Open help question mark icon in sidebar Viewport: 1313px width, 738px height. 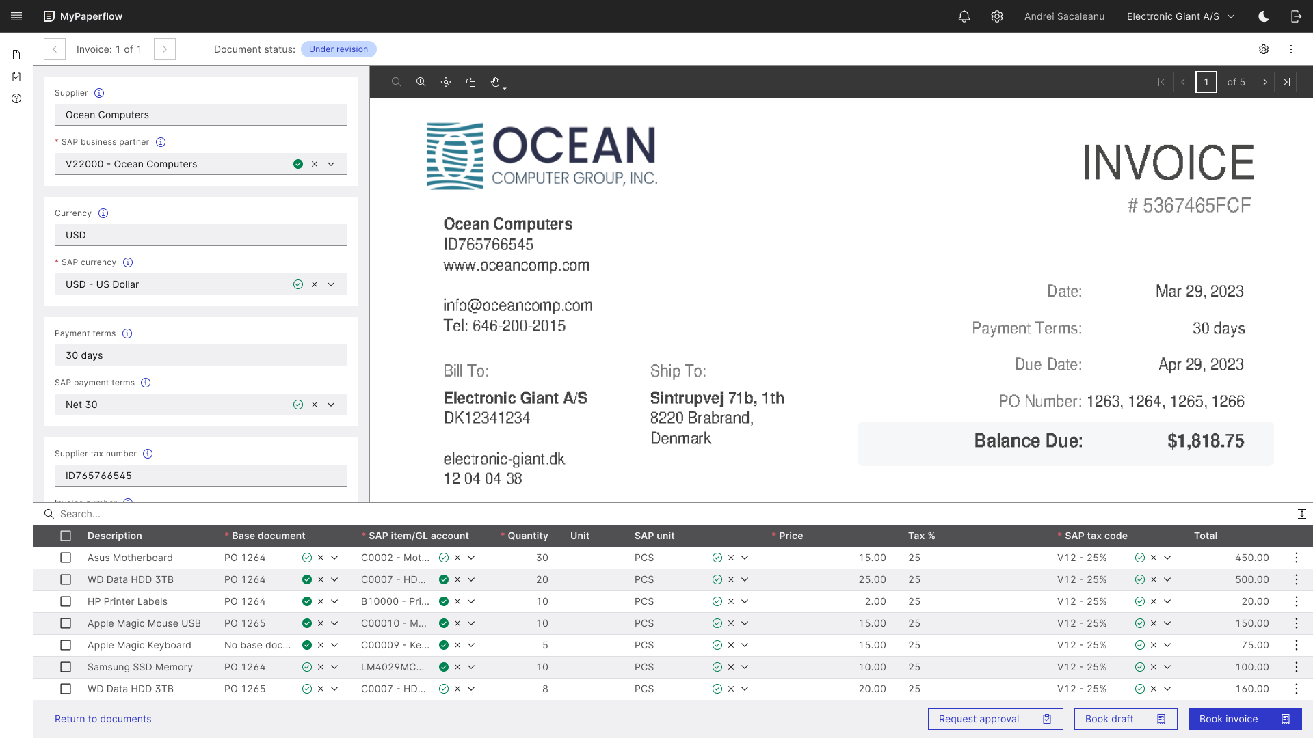coord(16,98)
